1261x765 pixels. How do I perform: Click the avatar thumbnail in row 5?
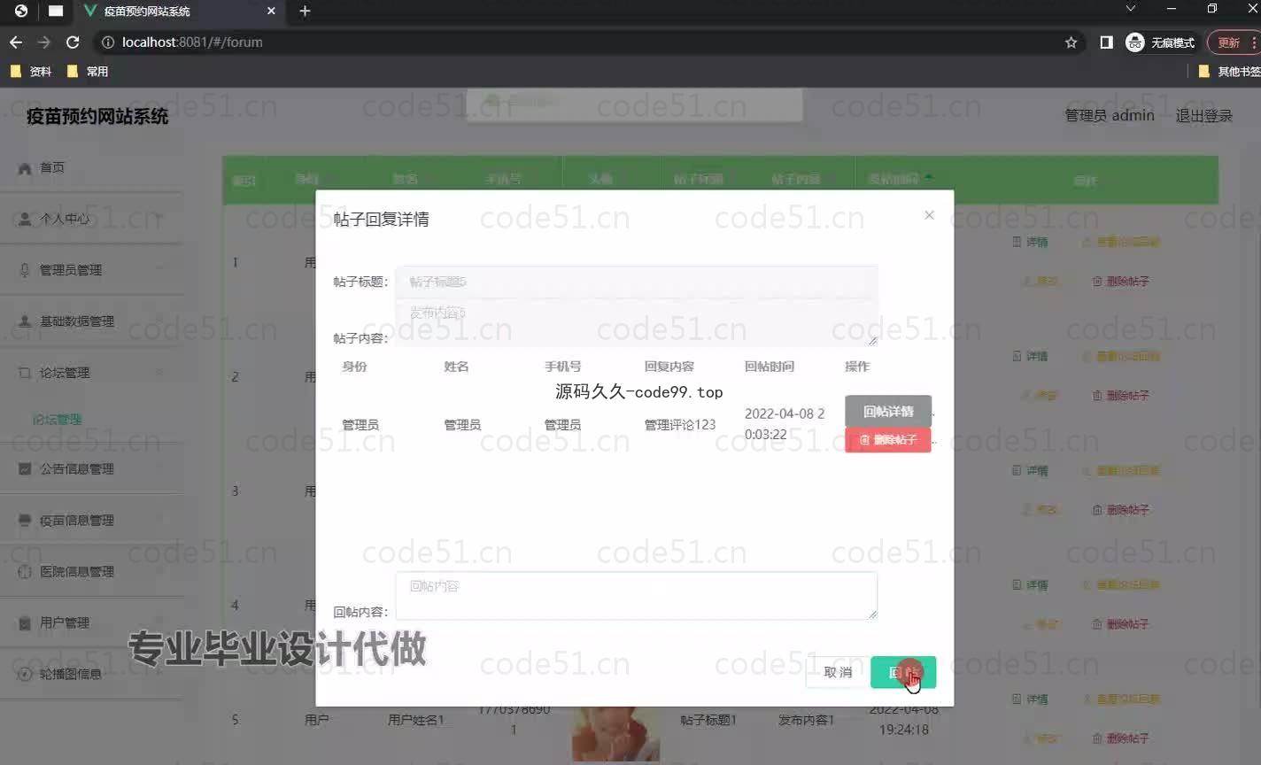615,734
